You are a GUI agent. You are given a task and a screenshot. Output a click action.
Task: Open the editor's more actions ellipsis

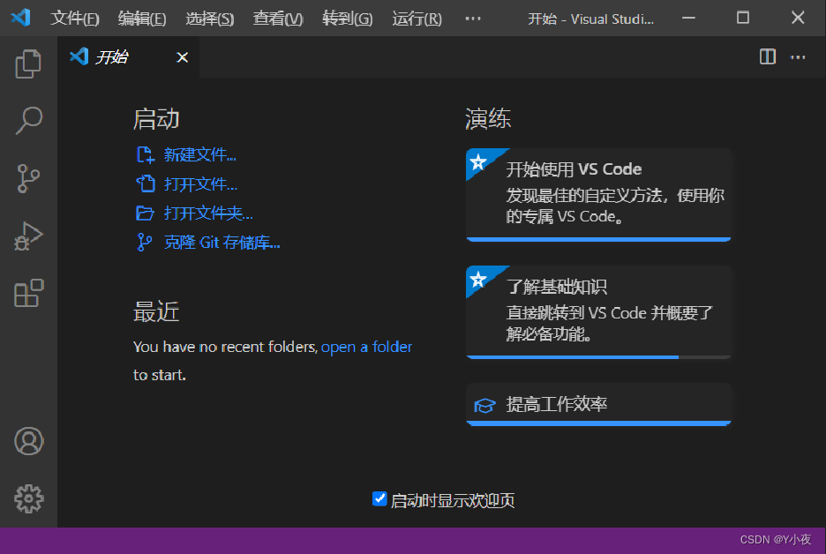coord(798,56)
